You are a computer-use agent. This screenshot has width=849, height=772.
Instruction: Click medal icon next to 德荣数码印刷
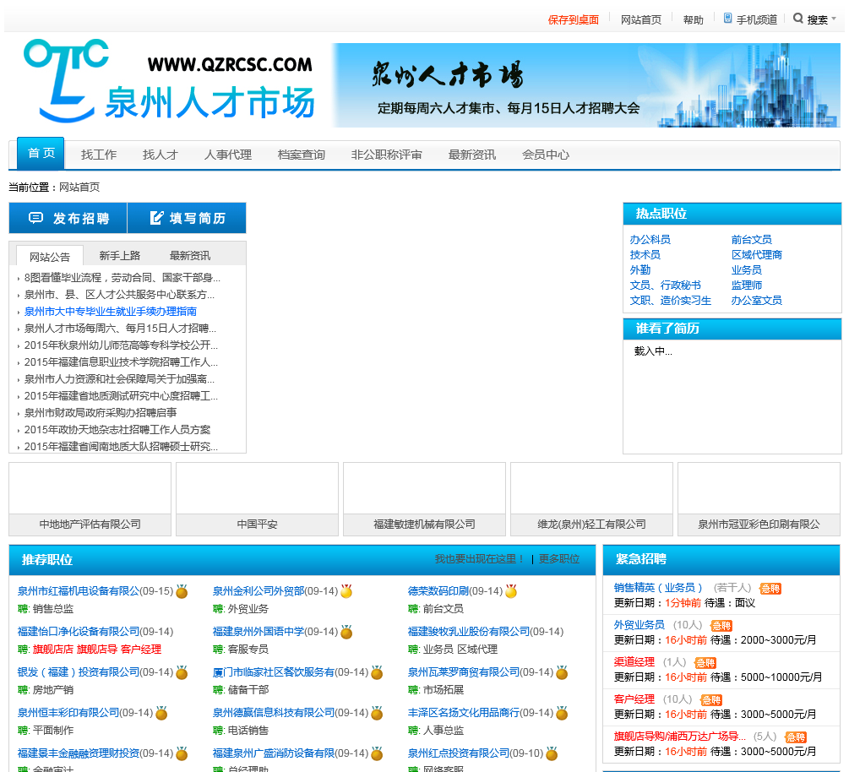tap(510, 591)
